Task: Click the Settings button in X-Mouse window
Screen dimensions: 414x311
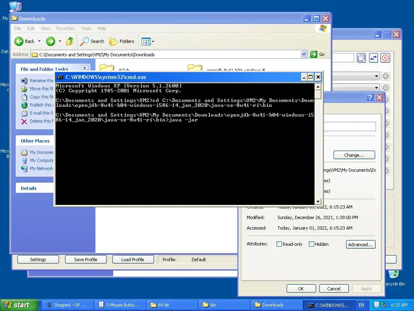Action: 38,260
